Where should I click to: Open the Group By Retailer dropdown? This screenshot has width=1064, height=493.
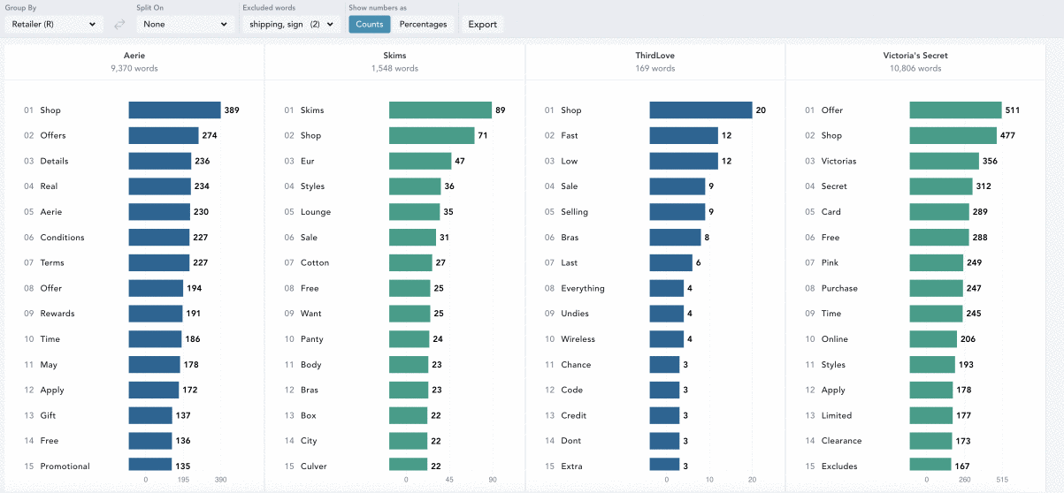[54, 24]
